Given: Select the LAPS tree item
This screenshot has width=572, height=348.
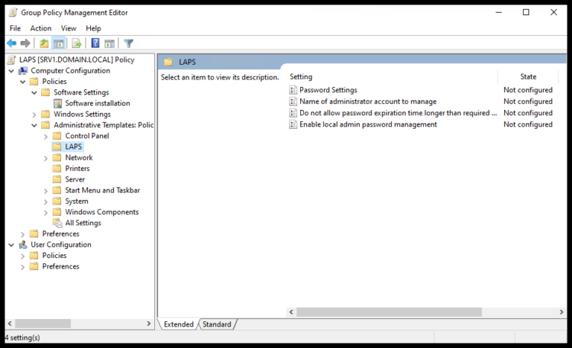Looking at the screenshot, I should click(73, 146).
